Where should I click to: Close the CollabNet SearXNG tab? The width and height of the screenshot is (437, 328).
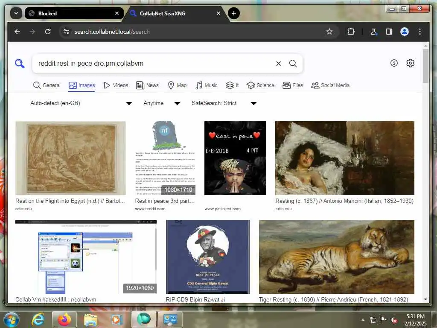(218, 13)
